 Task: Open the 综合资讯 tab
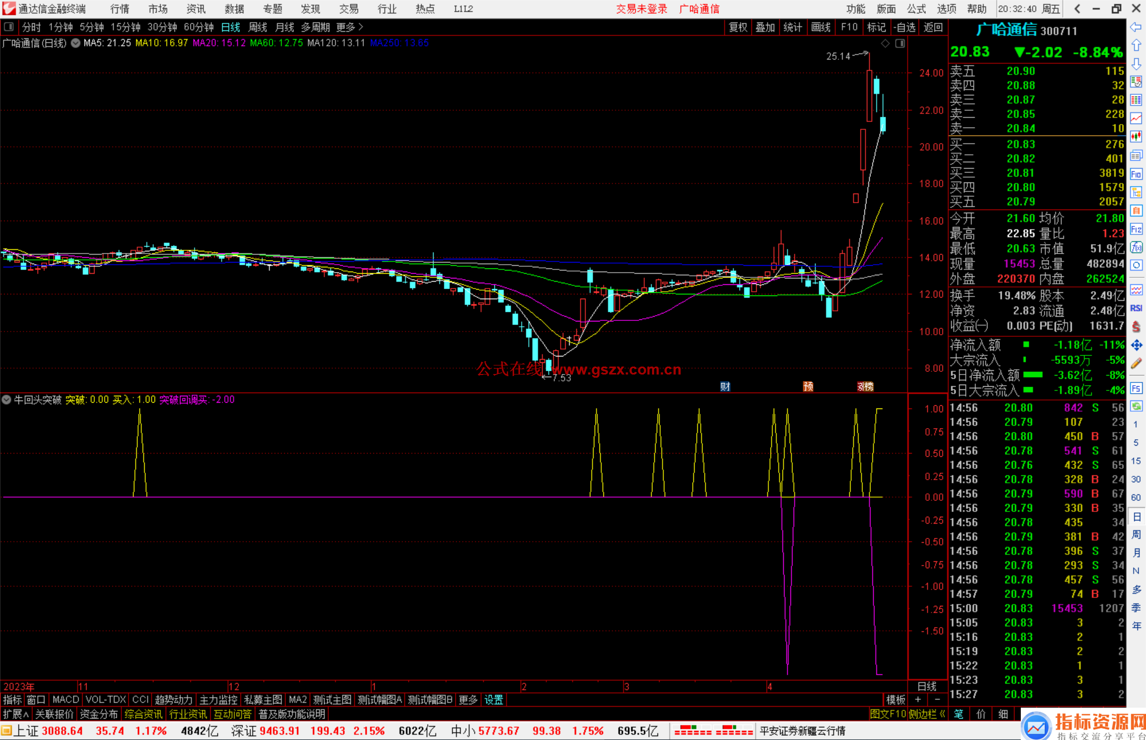(x=143, y=714)
